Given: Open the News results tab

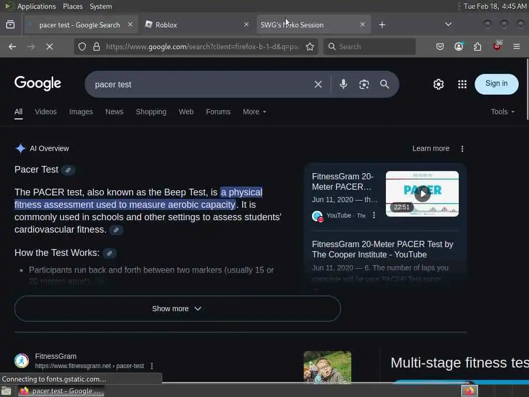Looking at the screenshot, I should pyautogui.click(x=114, y=112).
